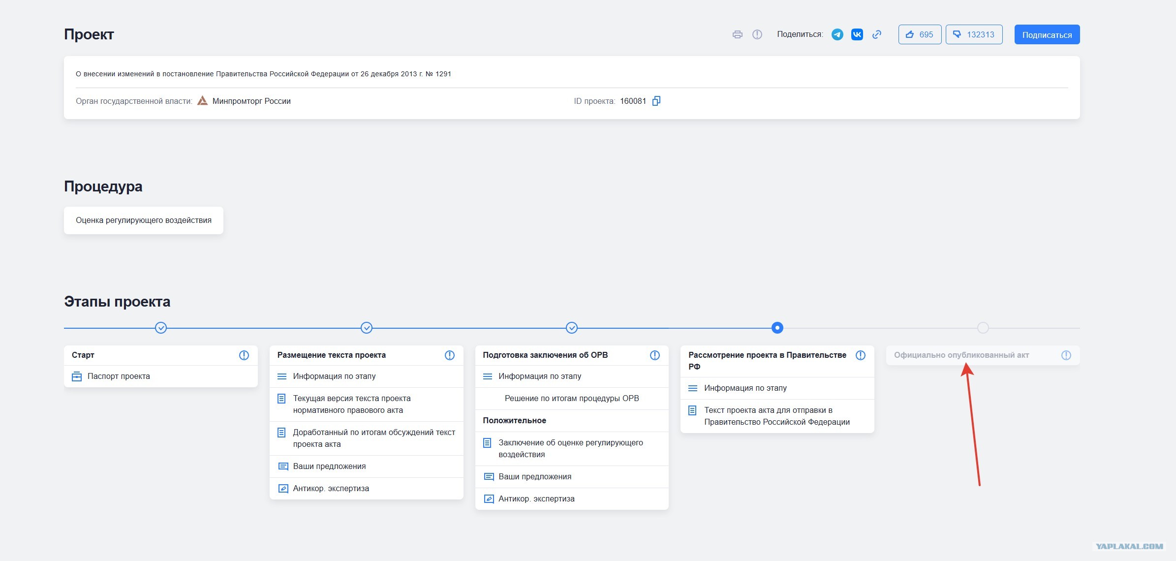Click the print icon in the header
Screen dimensions: 1176x561
737,34
